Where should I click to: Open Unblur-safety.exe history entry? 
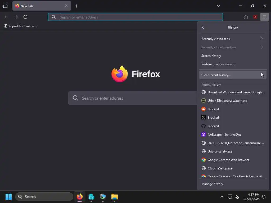click(x=233, y=151)
